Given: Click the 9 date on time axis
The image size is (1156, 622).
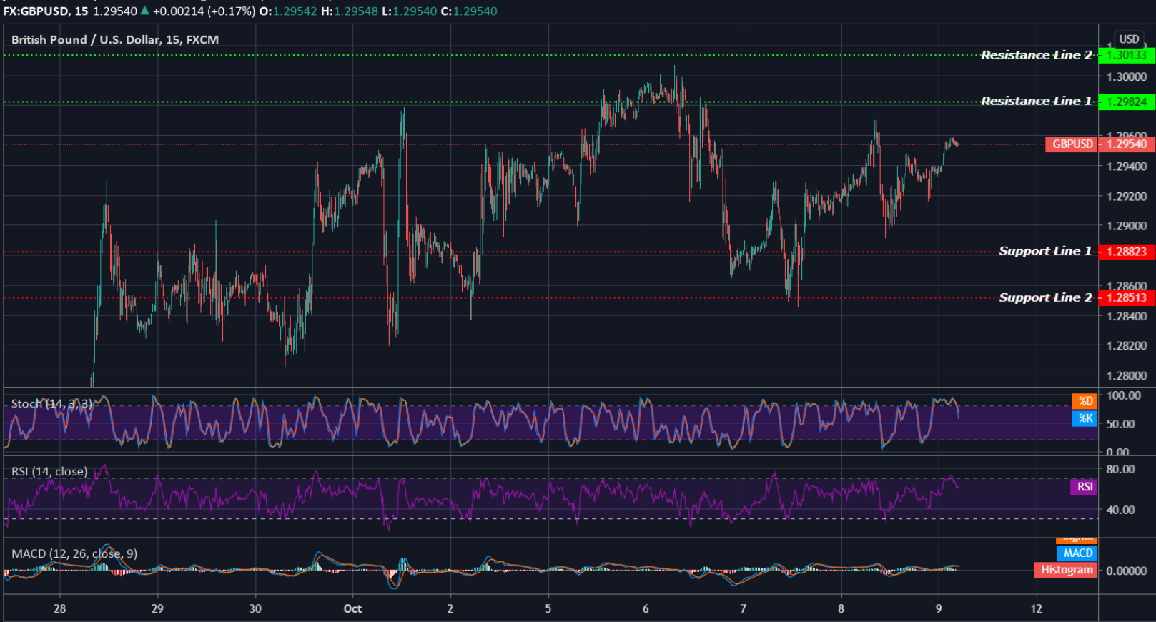Looking at the screenshot, I should (939, 609).
